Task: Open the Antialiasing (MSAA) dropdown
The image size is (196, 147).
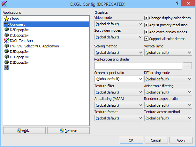Action: 119,105
